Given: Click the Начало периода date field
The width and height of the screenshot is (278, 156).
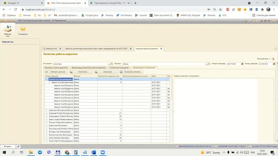Looking at the screenshot, I should pos(234,64).
